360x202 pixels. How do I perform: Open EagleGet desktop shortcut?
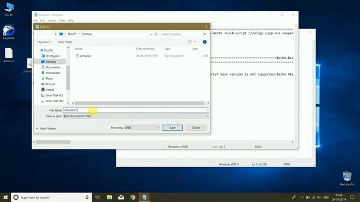coord(9,32)
